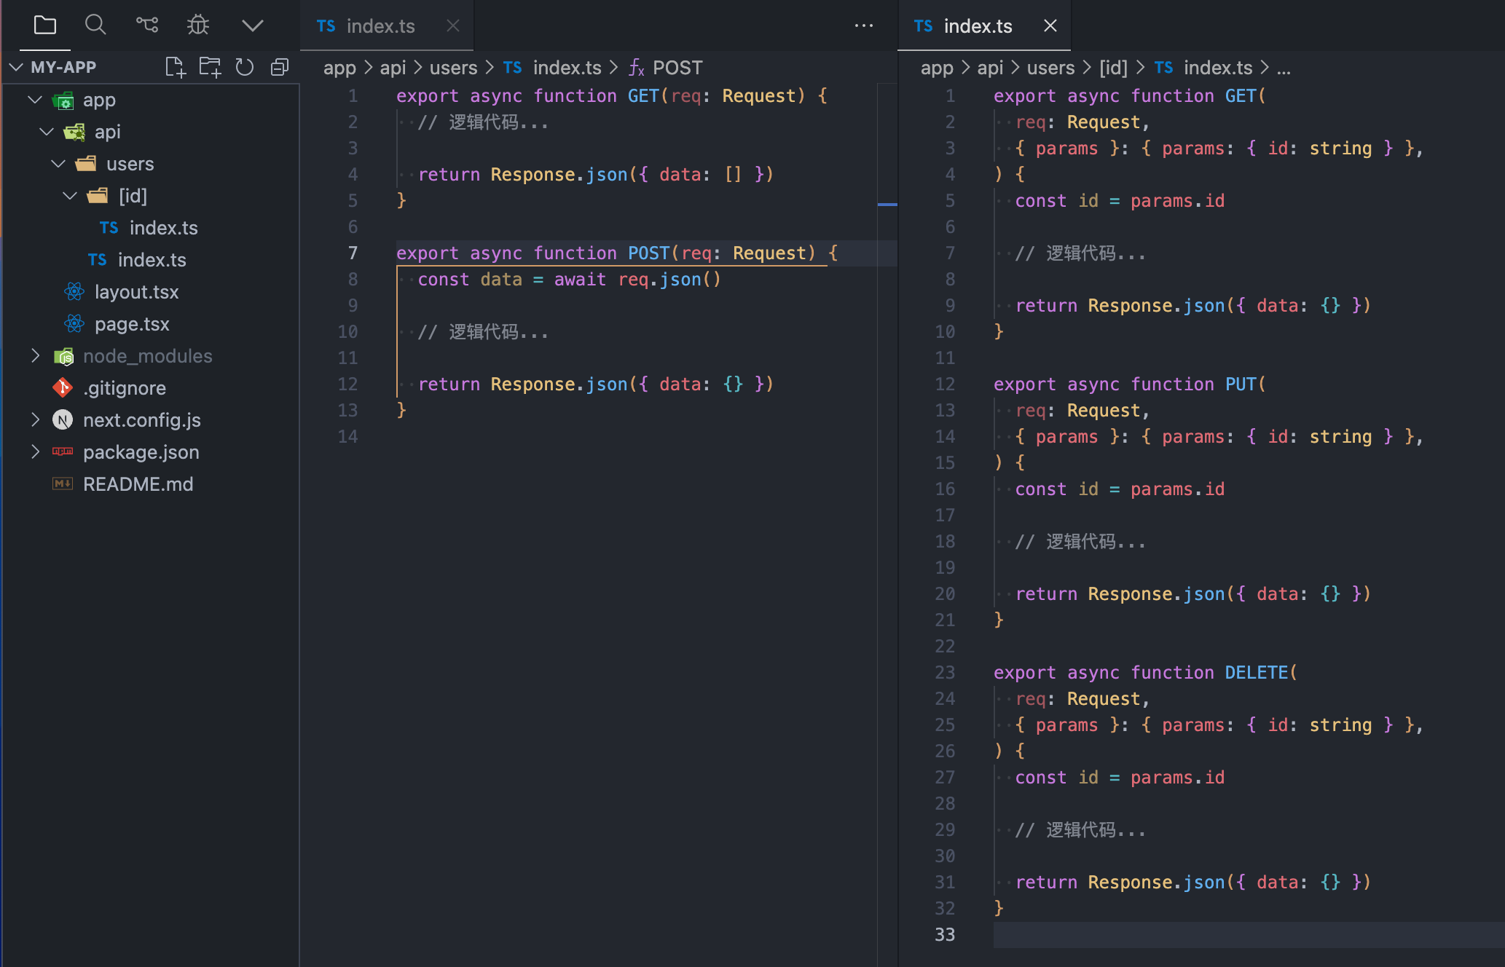
Task: Select the Source Control icon
Action: click(x=147, y=24)
